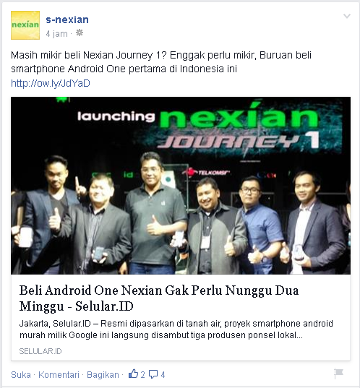Click the flag report icon

point(338,374)
